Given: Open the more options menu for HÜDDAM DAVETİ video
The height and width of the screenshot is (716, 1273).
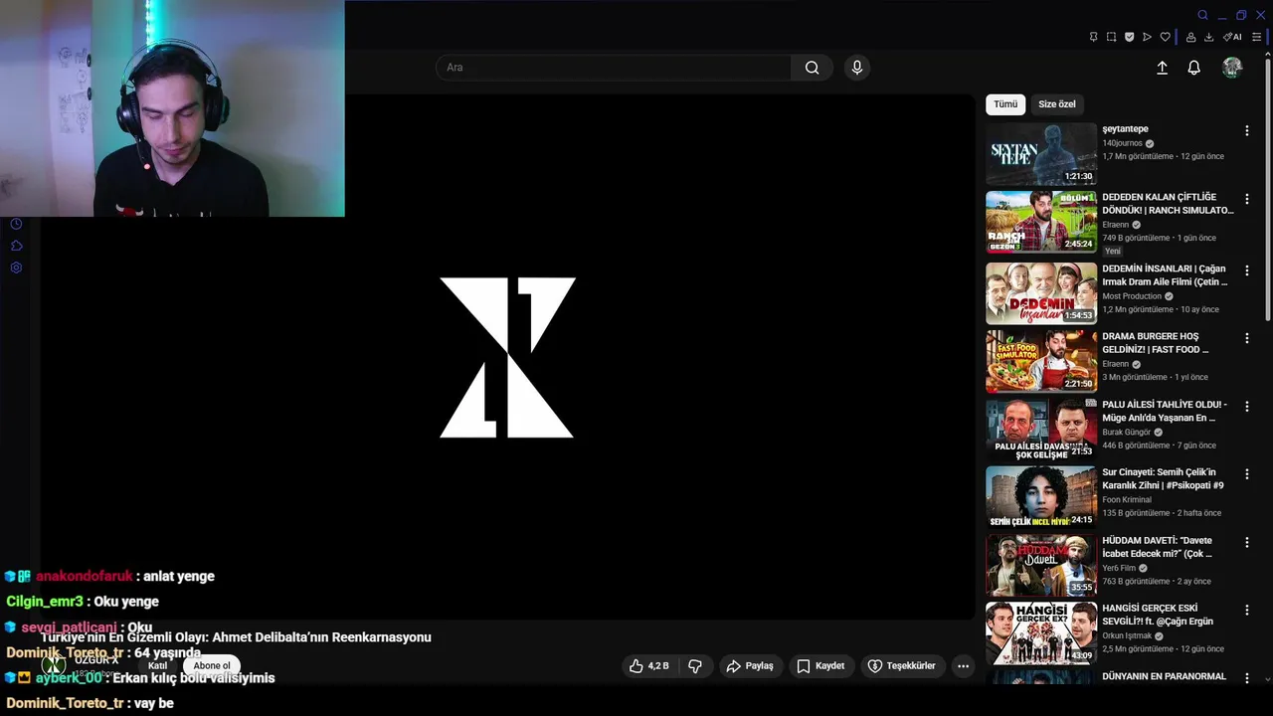Looking at the screenshot, I should [x=1246, y=542].
